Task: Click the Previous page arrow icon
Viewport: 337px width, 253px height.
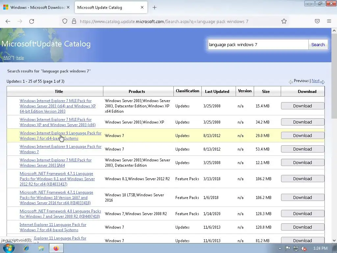Action: point(291,82)
